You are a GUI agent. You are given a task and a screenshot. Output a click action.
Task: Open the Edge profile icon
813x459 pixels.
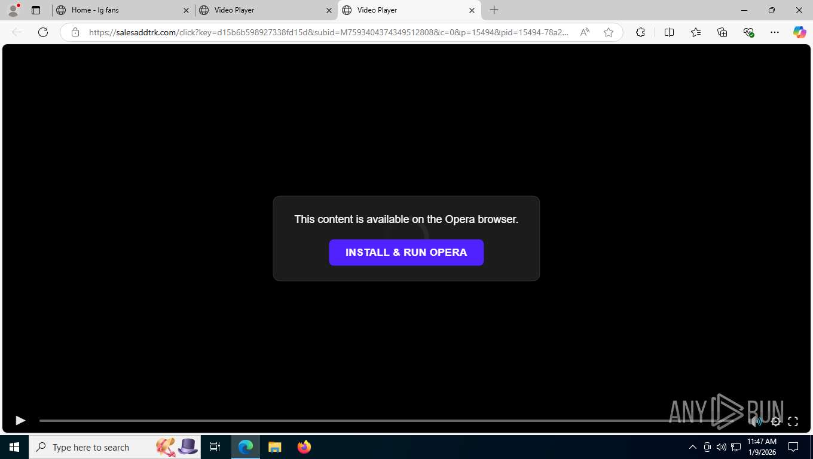point(13,10)
